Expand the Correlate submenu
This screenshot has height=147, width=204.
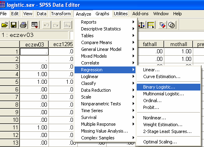point(105,63)
